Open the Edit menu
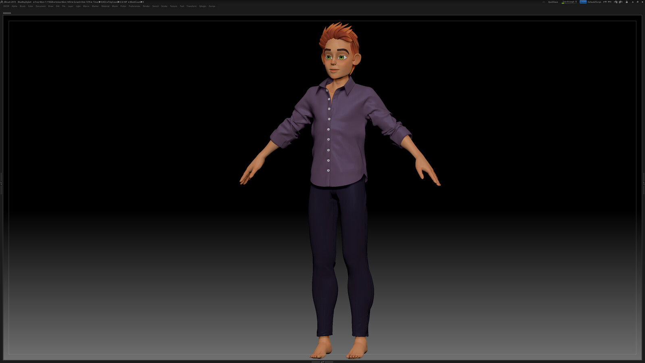This screenshot has height=363, width=645. click(x=58, y=6)
